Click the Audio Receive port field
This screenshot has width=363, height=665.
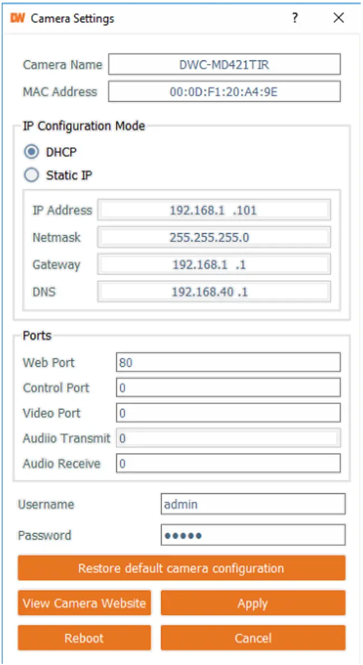(x=228, y=464)
